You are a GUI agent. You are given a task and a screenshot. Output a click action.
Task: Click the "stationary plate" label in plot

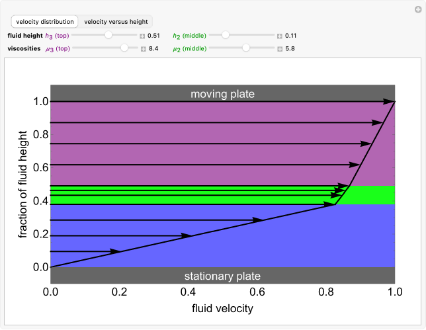point(222,276)
